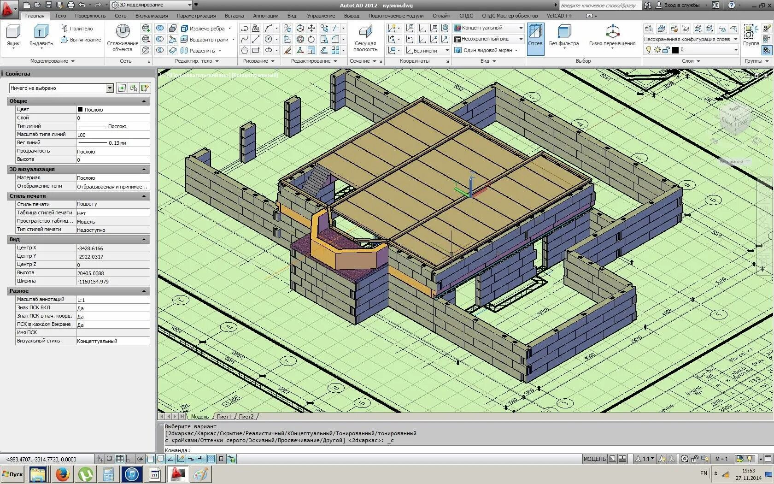774x484 pixels.
Task: Click the Секущая плоскость section plane icon
Action: pyautogui.click(x=365, y=38)
